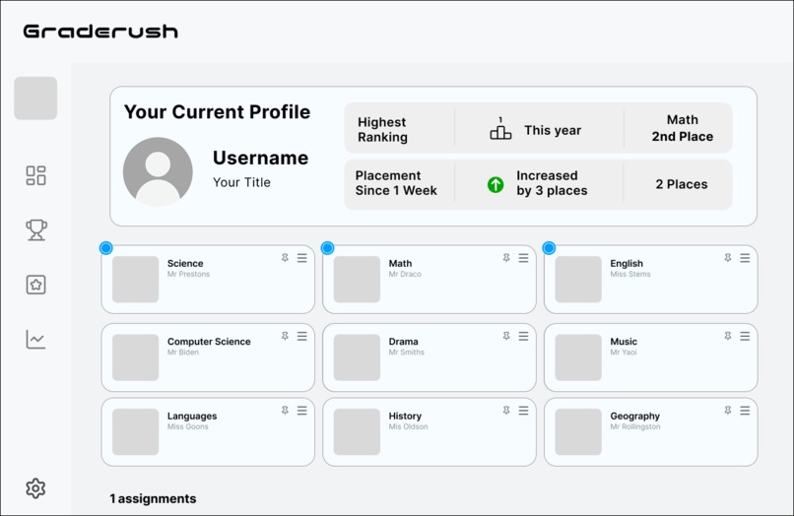Click 'Placement Since 1 Week' label

(x=396, y=183)
